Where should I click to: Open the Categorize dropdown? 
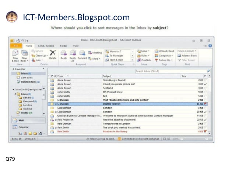click(x=164, y=56)
